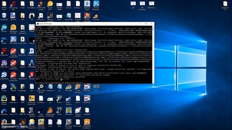Image resolution: width=232 pixels, height=130 pixels.
Task: Open the Dolphin emulator shortcut
Action: (x=4, y=40)
